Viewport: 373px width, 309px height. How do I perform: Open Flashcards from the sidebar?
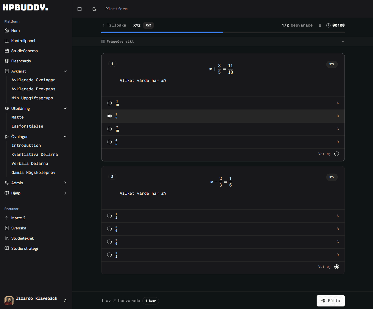[x=21, y=61]
